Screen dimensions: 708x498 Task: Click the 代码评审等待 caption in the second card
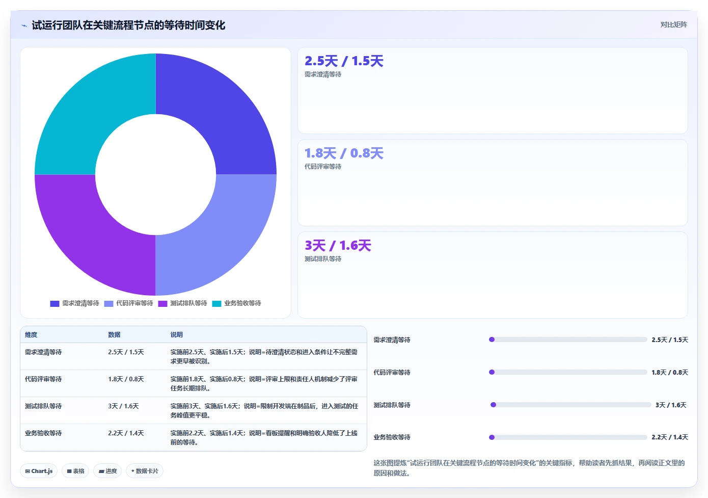point(323,167)
